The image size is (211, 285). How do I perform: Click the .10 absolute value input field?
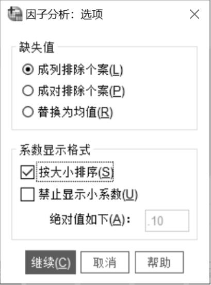pyautogui.click(x=167, y=221)
